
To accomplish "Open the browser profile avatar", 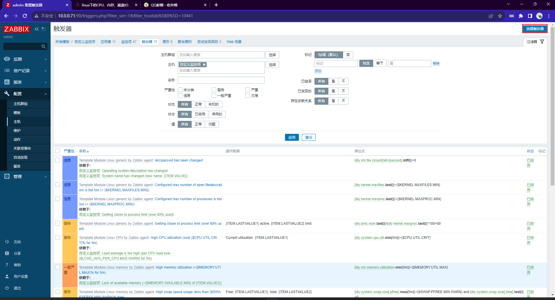I will [539, 16].
